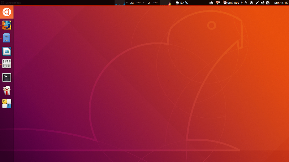
Task: Launch the Terminal from the launcher
Action: [x=7, y=77]
